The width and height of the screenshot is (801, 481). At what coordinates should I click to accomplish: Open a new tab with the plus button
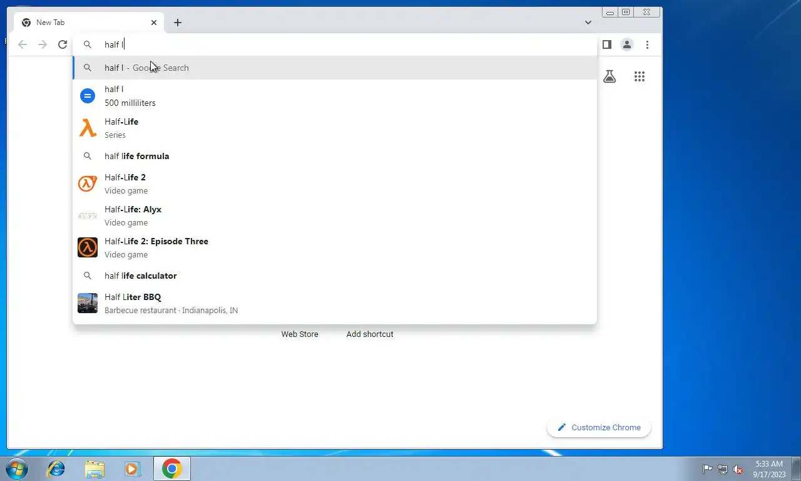pyautogui.click(x=178, y=23)
